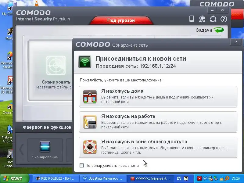Select Я нахожусь дома option
The width and height of the screenshot is (244, 183).
point(158,96)
